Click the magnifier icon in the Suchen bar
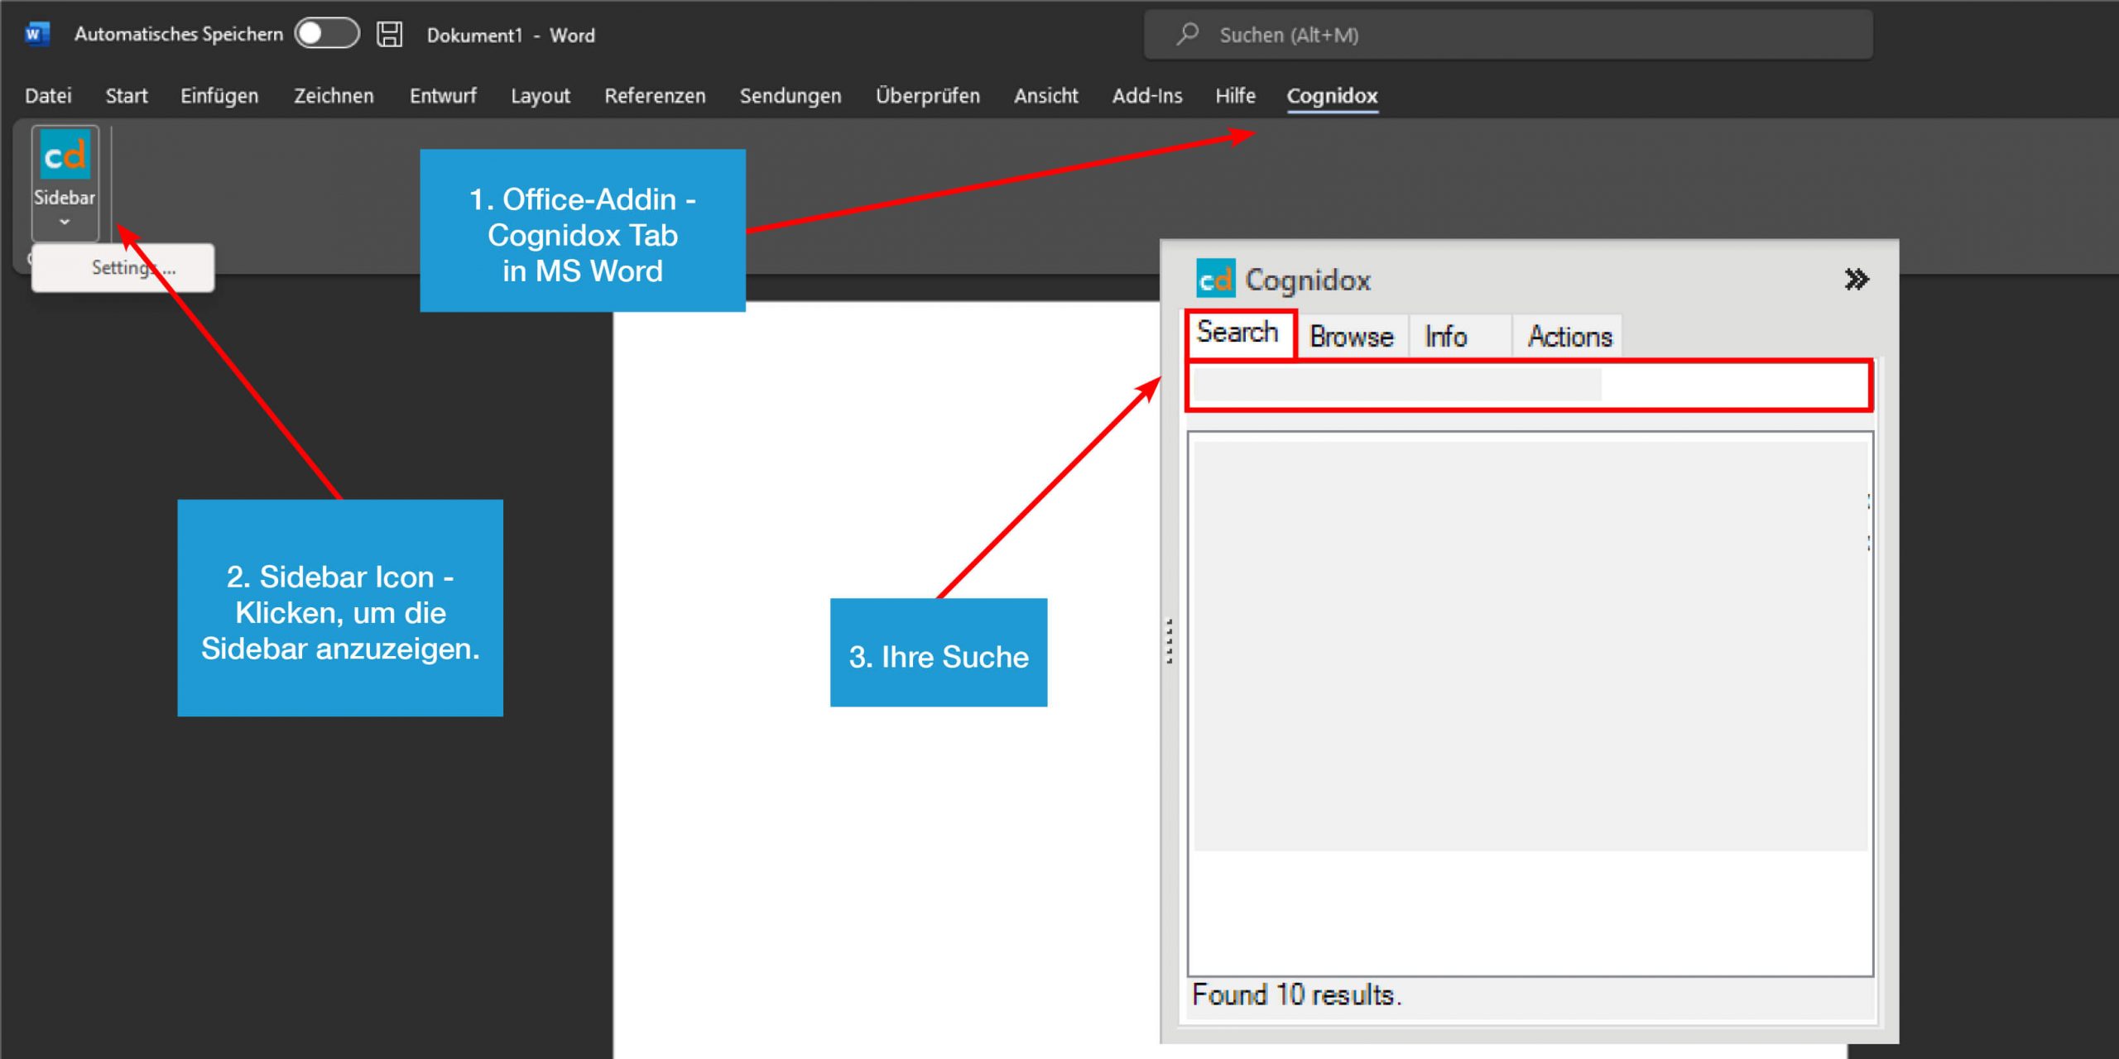This screenshot has width=2119, height=1059. point(1185,34)
